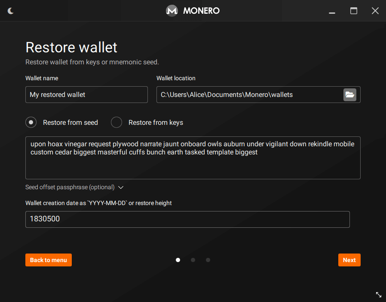386x302 pixels.
Task: Click the third page navigation dot
Action: point(208,260)
